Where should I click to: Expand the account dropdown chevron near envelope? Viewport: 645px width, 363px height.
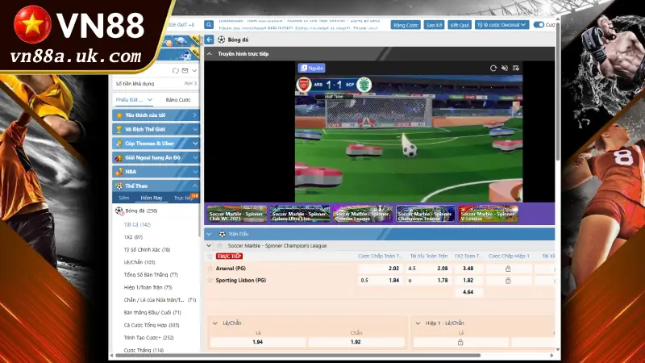coord(194,71)
